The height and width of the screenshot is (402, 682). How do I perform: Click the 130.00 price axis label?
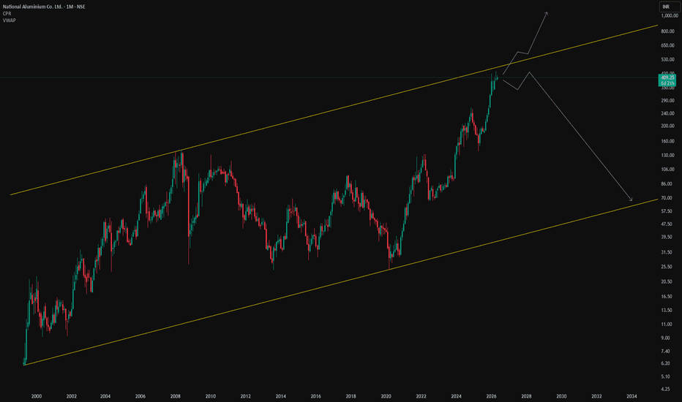(x=667, y=155)
